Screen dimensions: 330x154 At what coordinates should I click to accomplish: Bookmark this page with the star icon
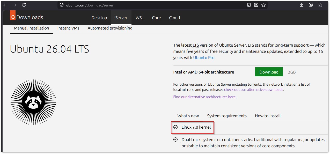263,5
